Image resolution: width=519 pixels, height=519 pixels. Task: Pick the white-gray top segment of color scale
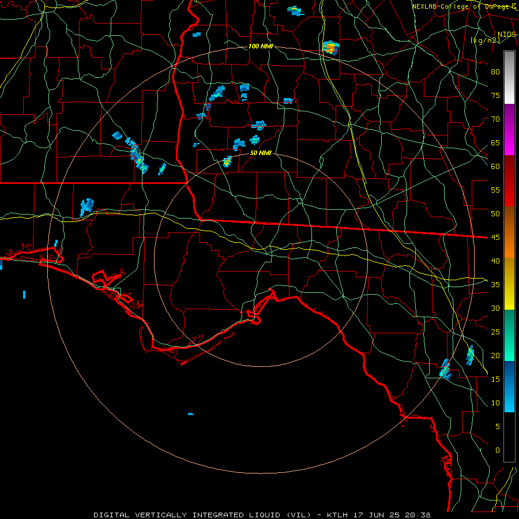[509, 77]
